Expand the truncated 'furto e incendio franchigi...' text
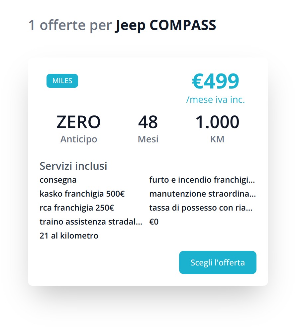The height and width of the screenshot is (329, 295). point(202,180)
